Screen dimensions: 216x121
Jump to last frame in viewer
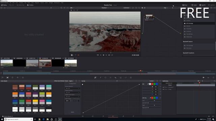coord(109,55)
